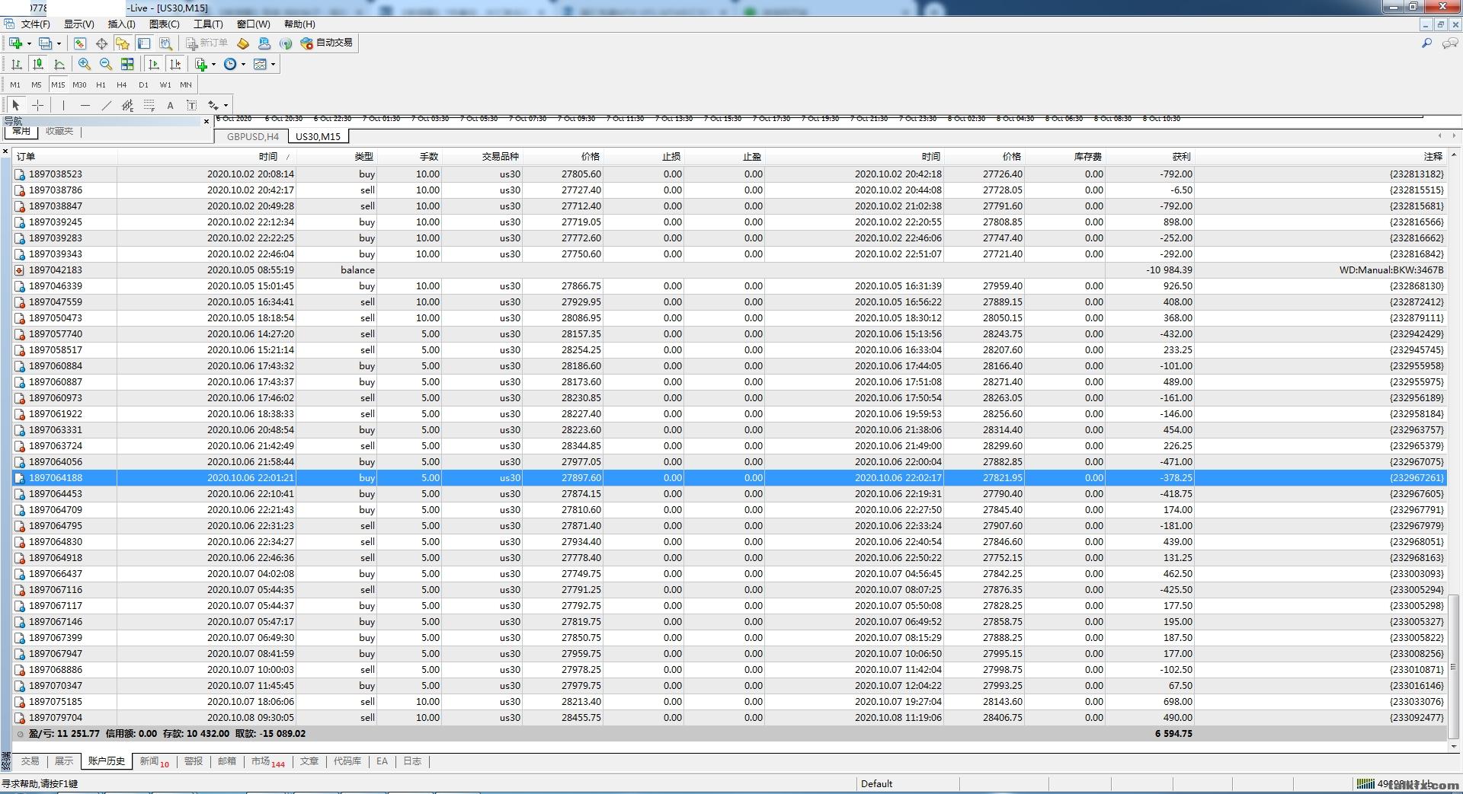Open the 新闻 news tab
This screenshot has height=794, width=1463.
(x=154, y=761)
